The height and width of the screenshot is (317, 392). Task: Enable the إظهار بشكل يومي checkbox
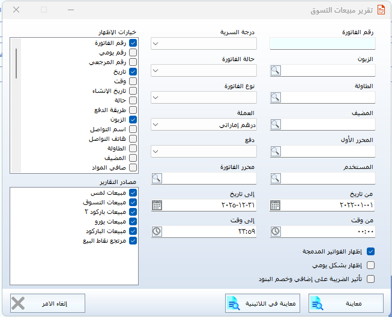point(370,265)
